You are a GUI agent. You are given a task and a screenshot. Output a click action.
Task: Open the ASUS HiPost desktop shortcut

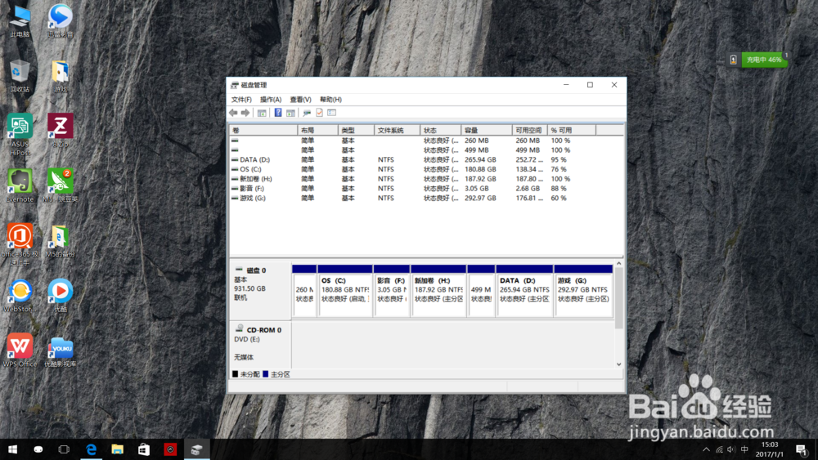point(20,135)
